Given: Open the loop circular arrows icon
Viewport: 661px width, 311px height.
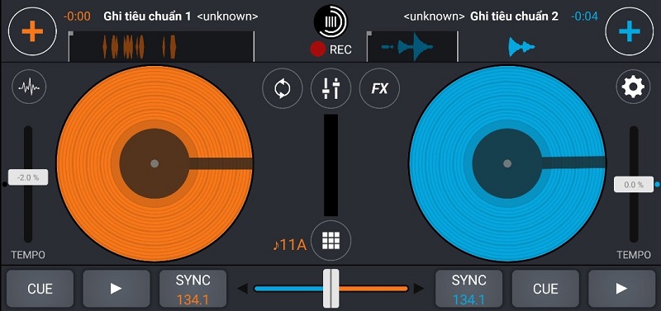Looking at the screenshot, I should [282, 88].
